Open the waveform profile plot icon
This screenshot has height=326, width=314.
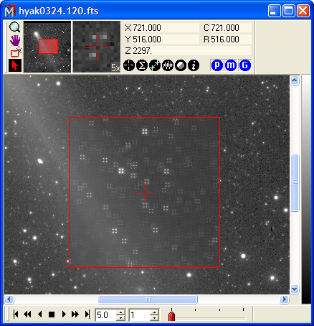(x=168, y=65)
